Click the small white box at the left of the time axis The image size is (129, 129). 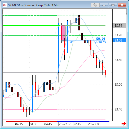coord(5,124)
